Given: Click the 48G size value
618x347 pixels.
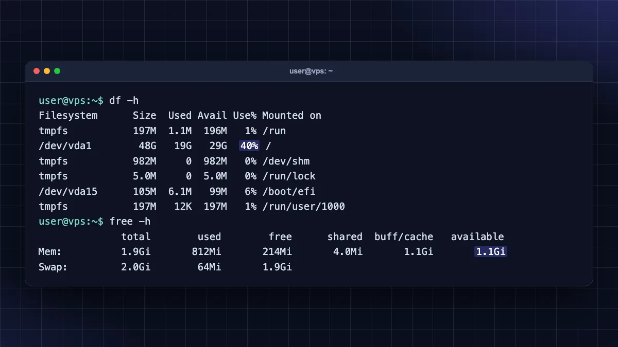Looking at the screenshot, I should [x=147, y=146].
